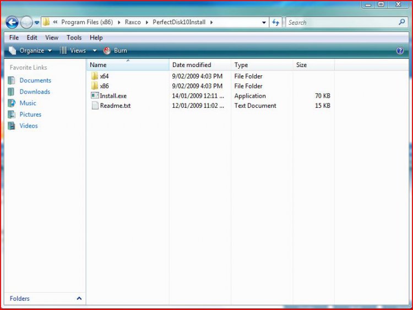Maximize the Explorer window
The height and width of the screenshot is (310, 413).
point(381,4)
